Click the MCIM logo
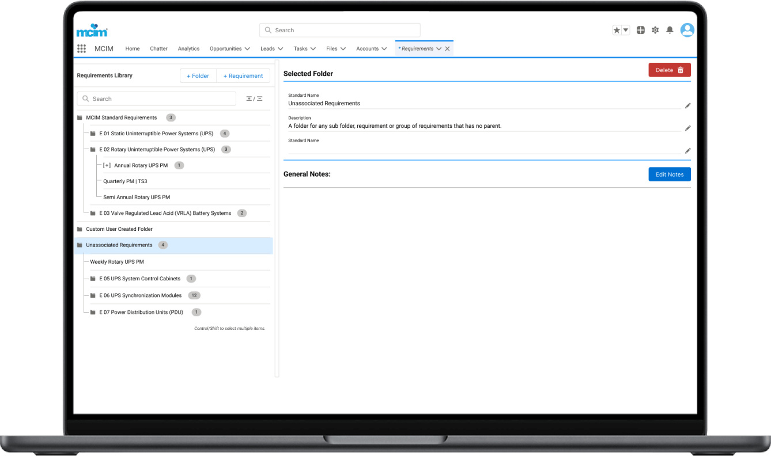 click(92, 30)
